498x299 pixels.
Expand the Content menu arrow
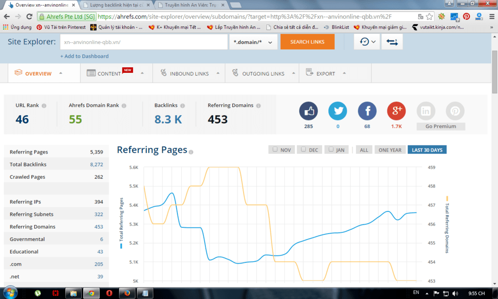[142, 73]
